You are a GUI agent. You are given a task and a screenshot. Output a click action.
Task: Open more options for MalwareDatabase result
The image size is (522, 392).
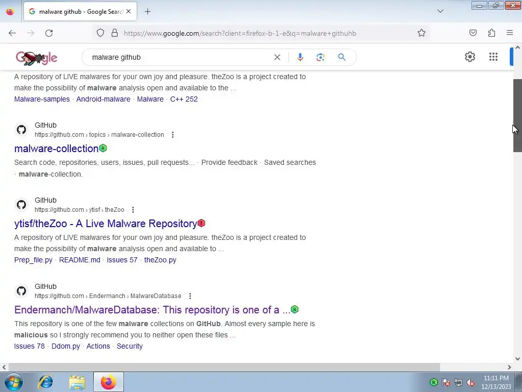190,296
